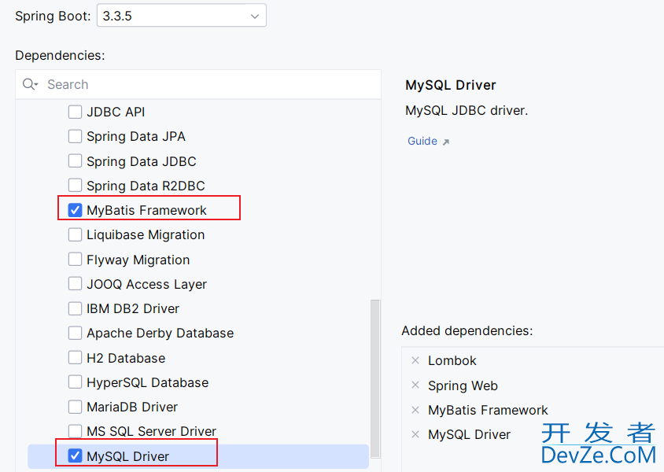Screen dimensions: 664x472
Task: Remove MySQL Driver from added dependencies
Action: pos(415,434)
